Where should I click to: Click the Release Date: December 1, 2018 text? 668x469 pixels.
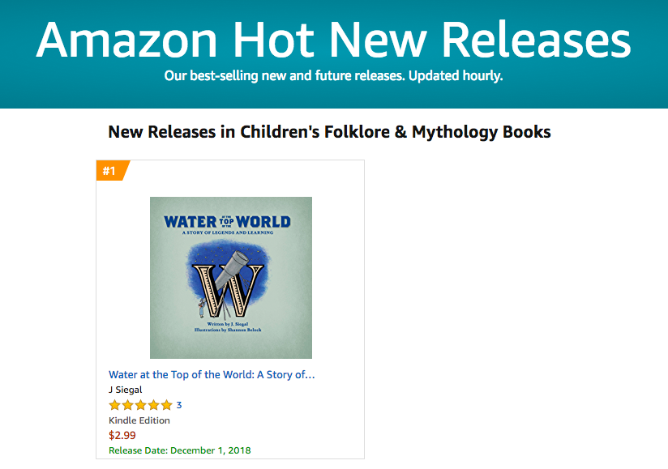click(x=180, y=450)
